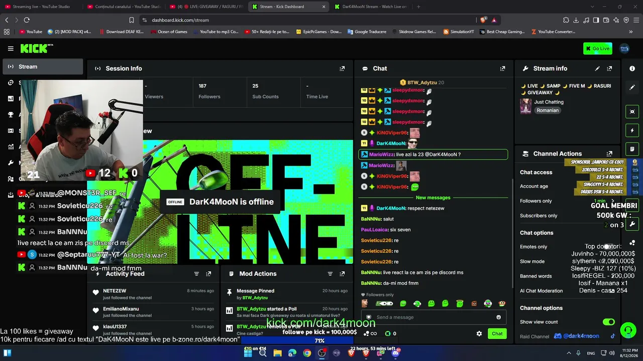Switch to LIVE GIVEAWAY RASURI tab
The width and height of the screenshot is (643, 361).
(x=206, y=7)
